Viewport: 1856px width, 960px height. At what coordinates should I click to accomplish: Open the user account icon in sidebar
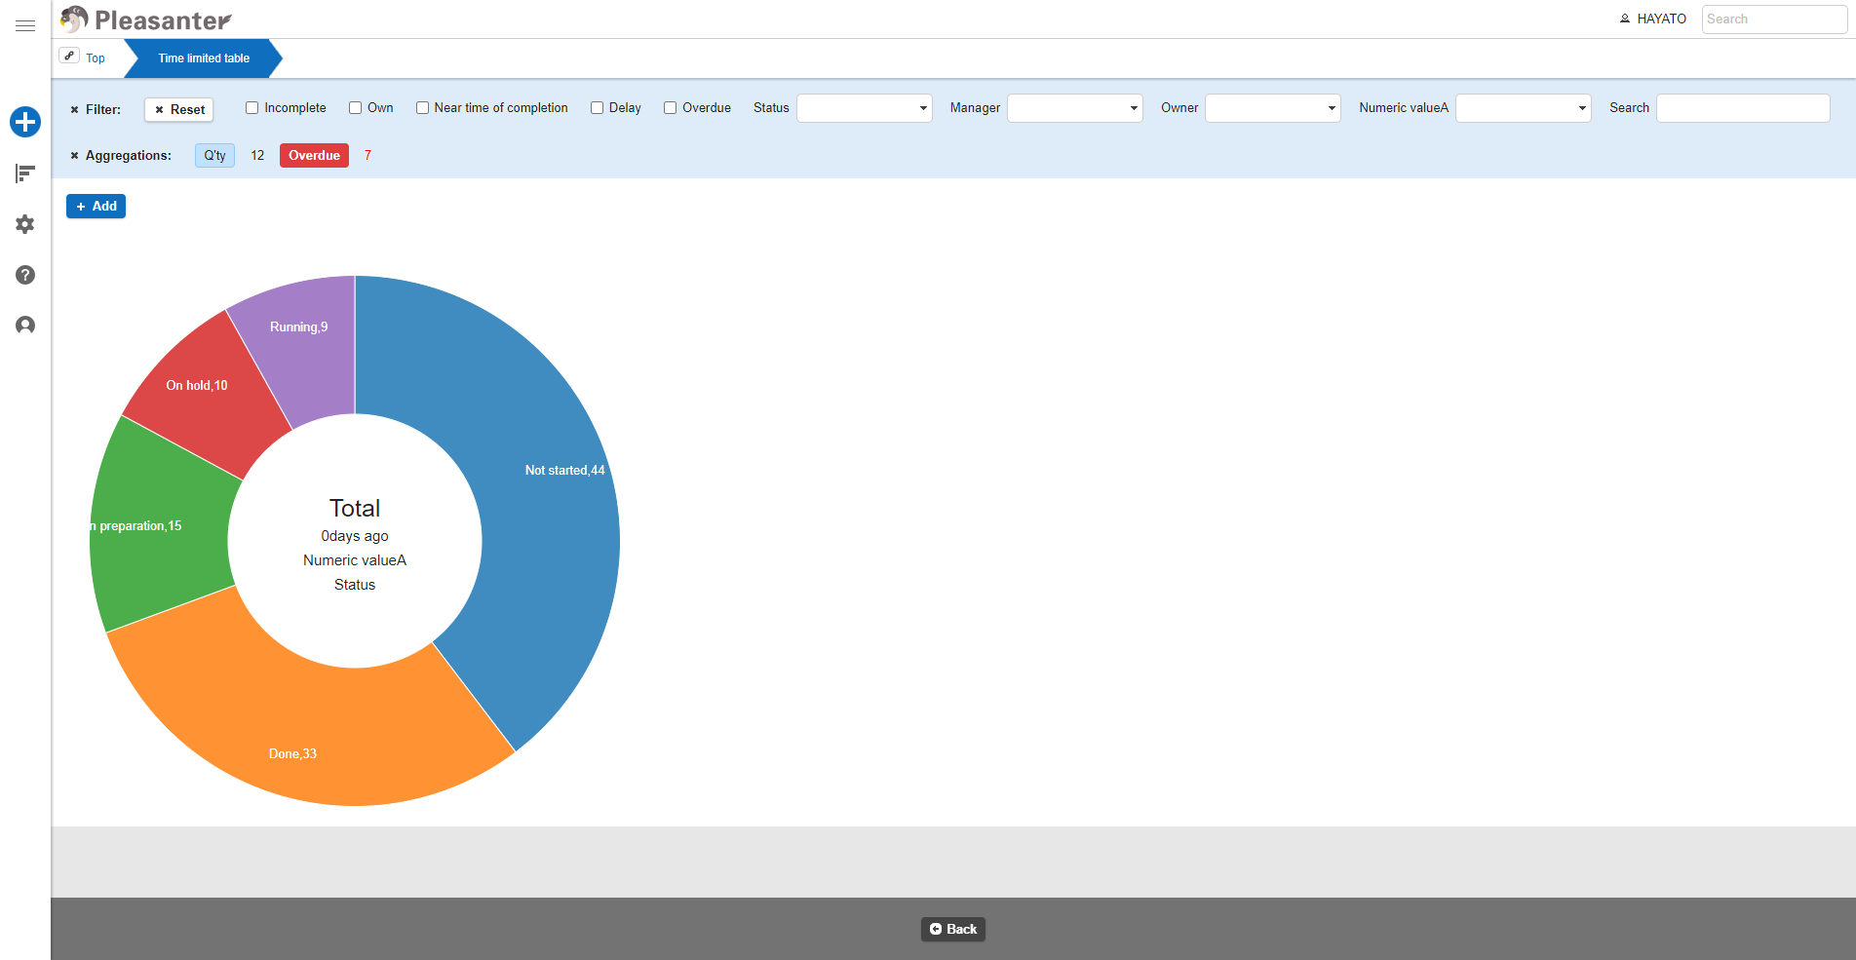25,326
